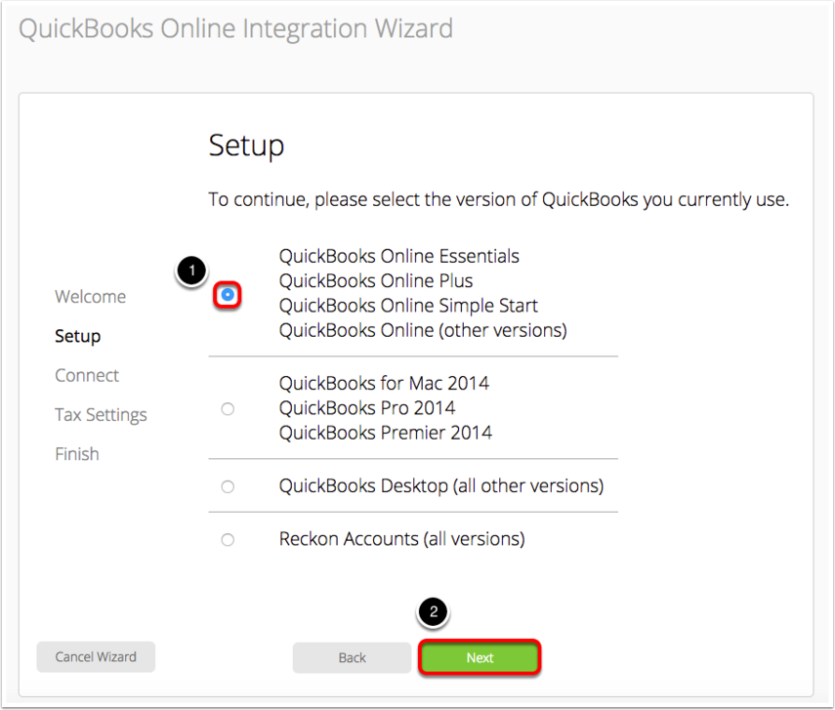Select the Setup step in sidebar
The width and height of the screenshot is (835, 710).
coord(78,336)
